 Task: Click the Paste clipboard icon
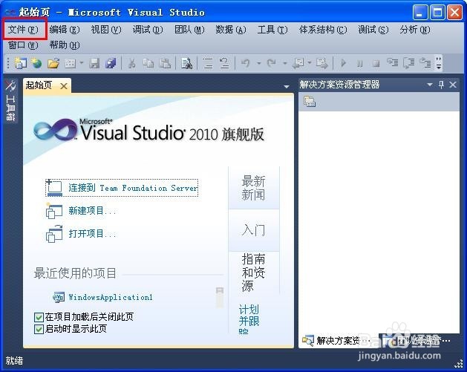click(165, 63)
